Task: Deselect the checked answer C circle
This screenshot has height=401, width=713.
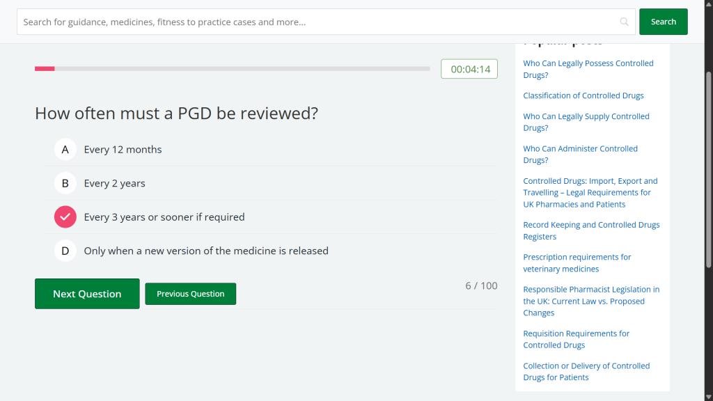Action: click(65, 217)
